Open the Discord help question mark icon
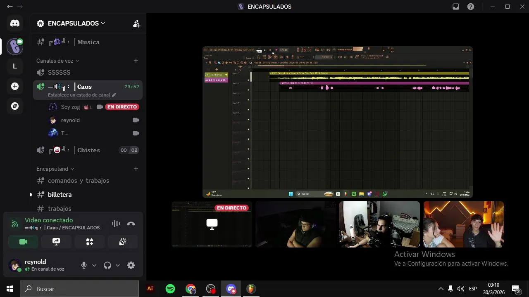 click(471, 7)
